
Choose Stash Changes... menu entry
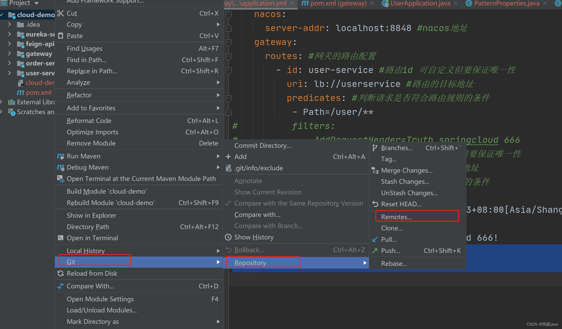click(x=405, y=182)
